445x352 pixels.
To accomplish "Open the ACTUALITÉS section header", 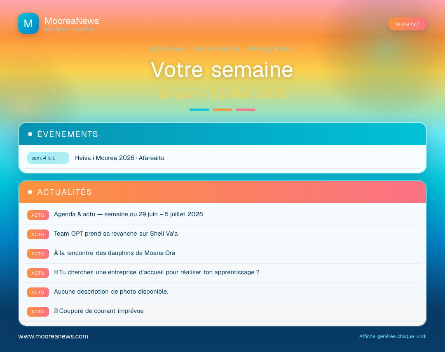I will 222,192.
